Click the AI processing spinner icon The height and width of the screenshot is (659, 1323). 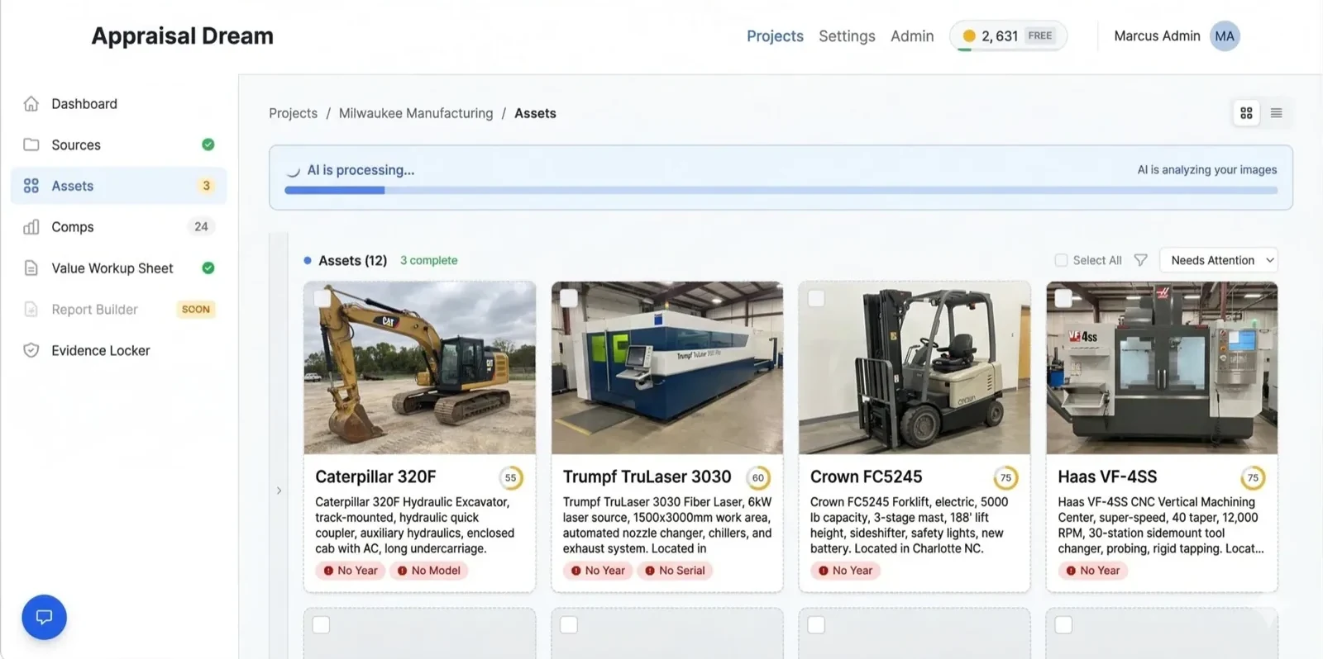coord(293,171)
